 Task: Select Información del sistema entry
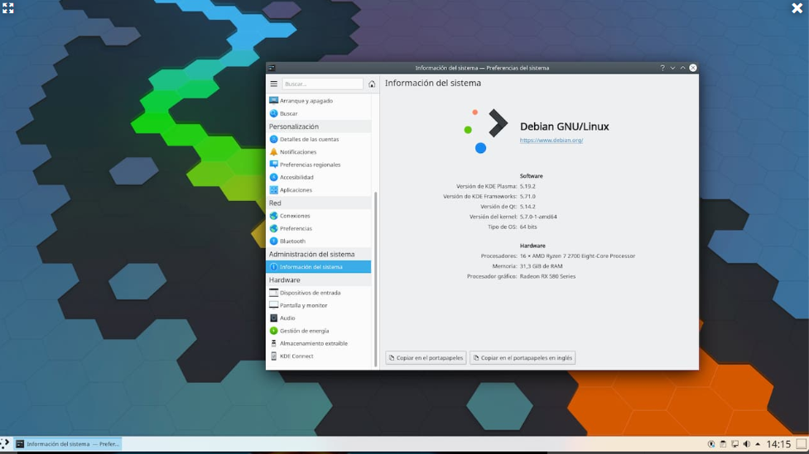tap(318, 267)
